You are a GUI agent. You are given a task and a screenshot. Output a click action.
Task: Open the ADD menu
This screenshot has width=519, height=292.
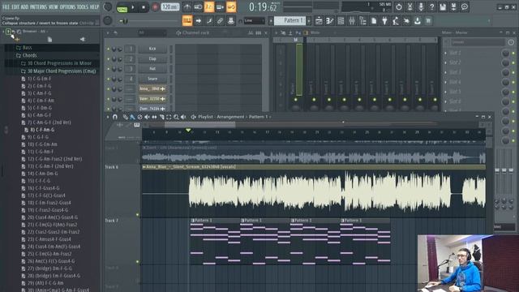click(x=25, y=6)
